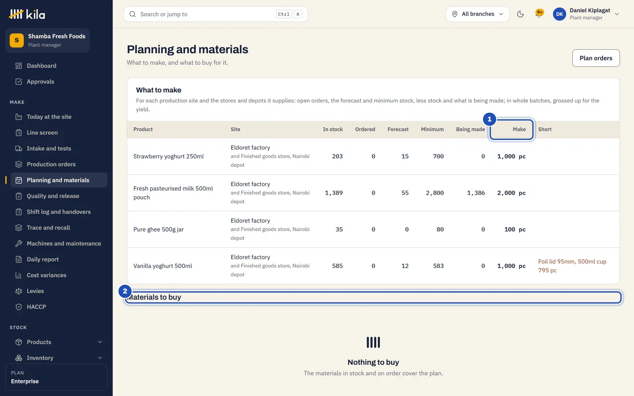Click the Foil lid 95mm shortage note
634x396 pixels.
pos(572,266)
